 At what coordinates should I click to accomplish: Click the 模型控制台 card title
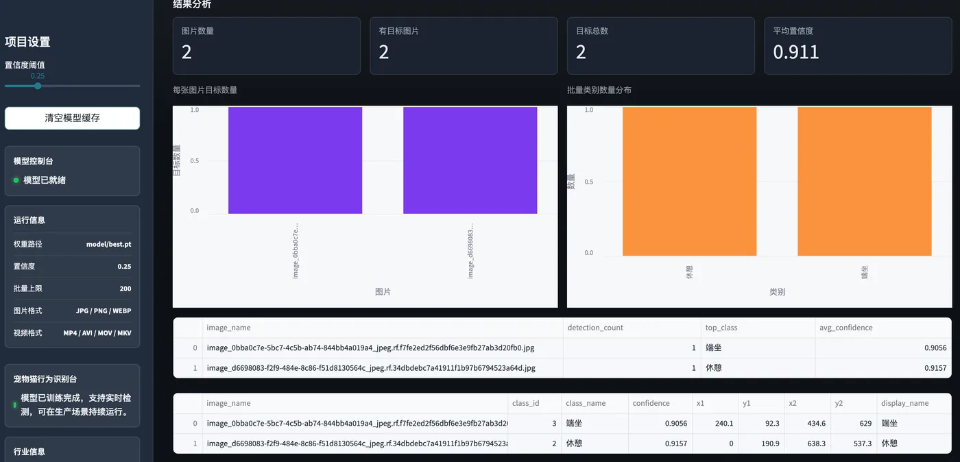[x=33, y=161]
